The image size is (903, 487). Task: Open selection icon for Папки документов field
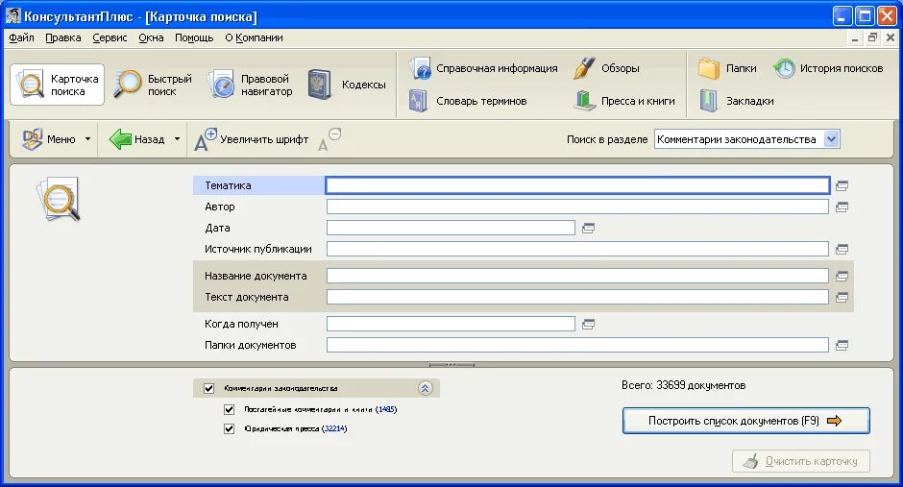pyautogui.click(x=842, y=346)
